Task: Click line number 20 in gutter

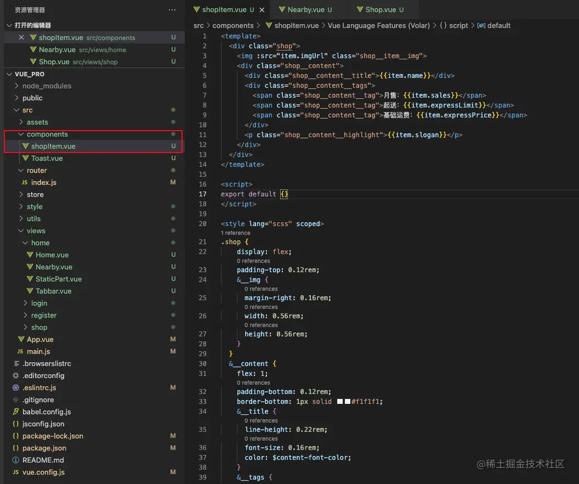Action: pyautogui.click(x=203, y=223)
